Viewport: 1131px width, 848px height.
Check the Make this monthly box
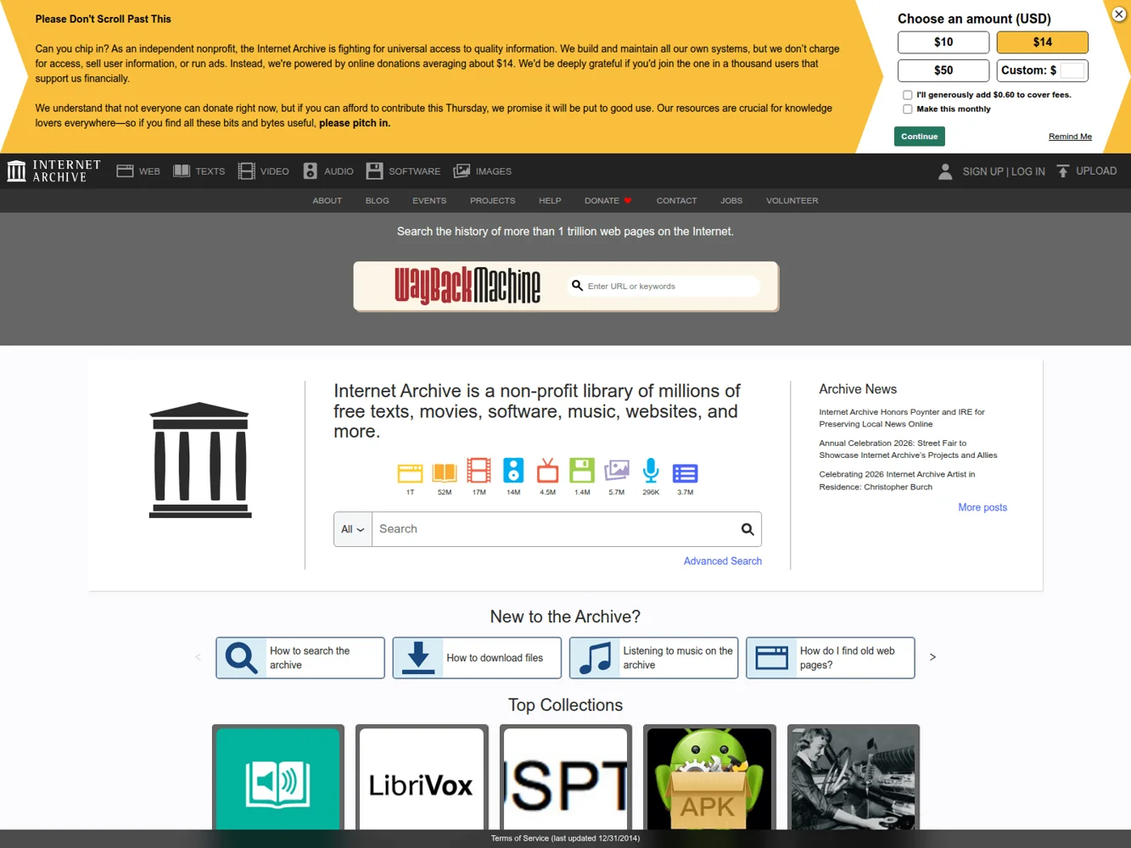[908, 109]
